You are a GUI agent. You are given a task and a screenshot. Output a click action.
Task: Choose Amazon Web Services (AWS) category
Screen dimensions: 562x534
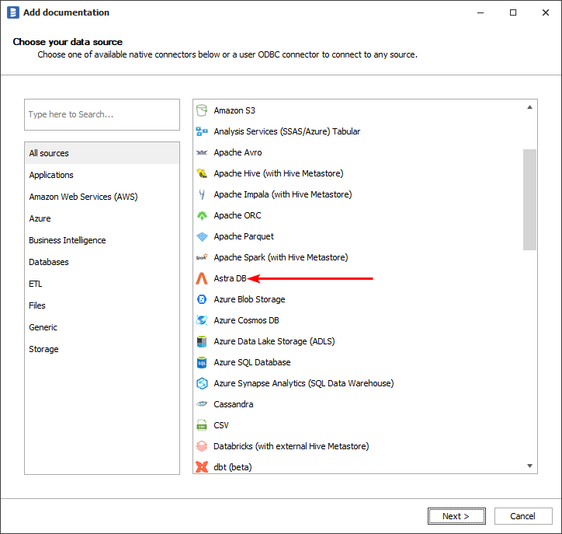83,197
